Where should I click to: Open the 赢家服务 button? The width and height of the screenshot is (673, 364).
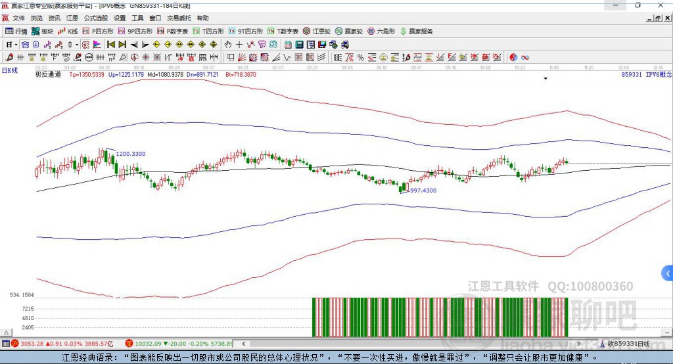[416, 32]
